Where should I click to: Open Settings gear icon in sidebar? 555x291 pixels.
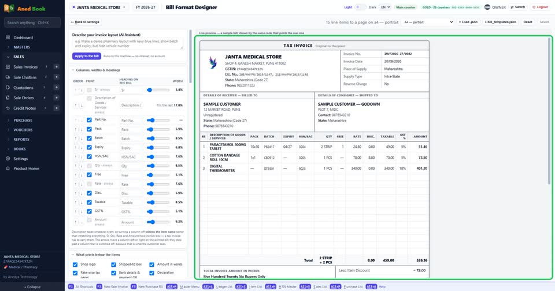(8, 159)
